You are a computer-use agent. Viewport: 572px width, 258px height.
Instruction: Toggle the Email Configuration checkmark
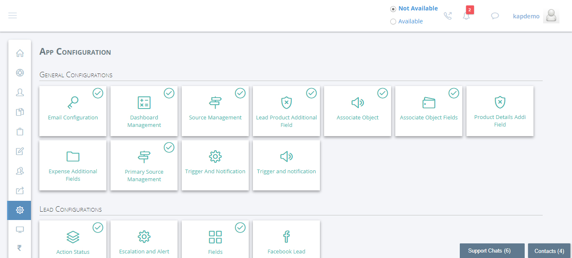(98, 93)
